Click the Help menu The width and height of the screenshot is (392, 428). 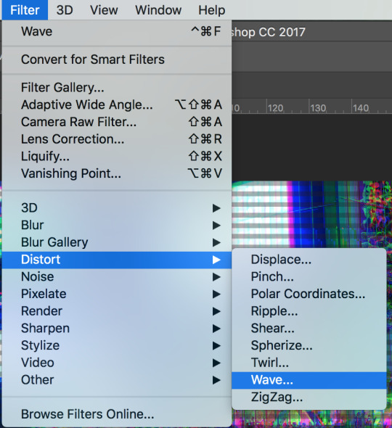tap(212, 10)
